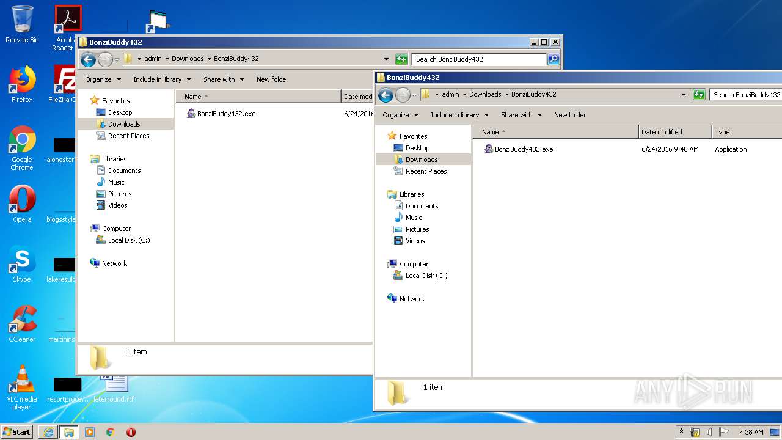Select BonziBuddy432.exe in the front window
This screenshot has width=782, height=440.
pos(519,149)
